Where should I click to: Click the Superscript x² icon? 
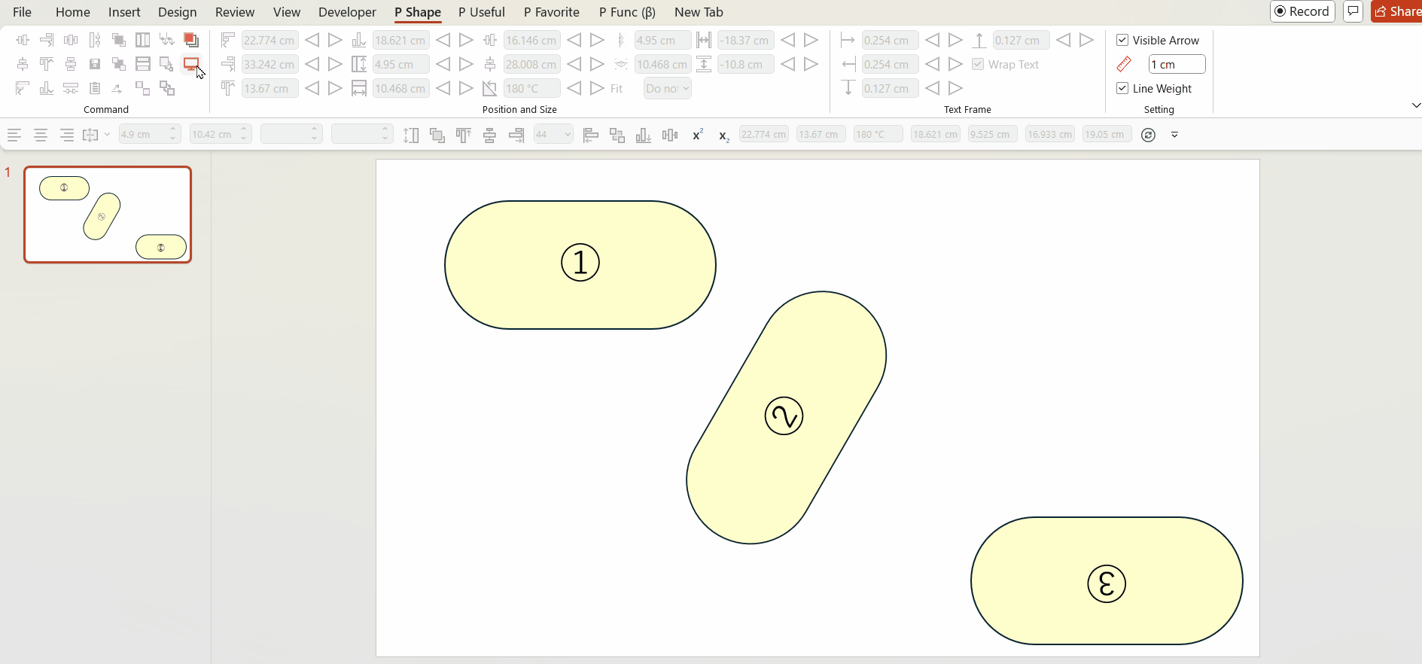697,135
